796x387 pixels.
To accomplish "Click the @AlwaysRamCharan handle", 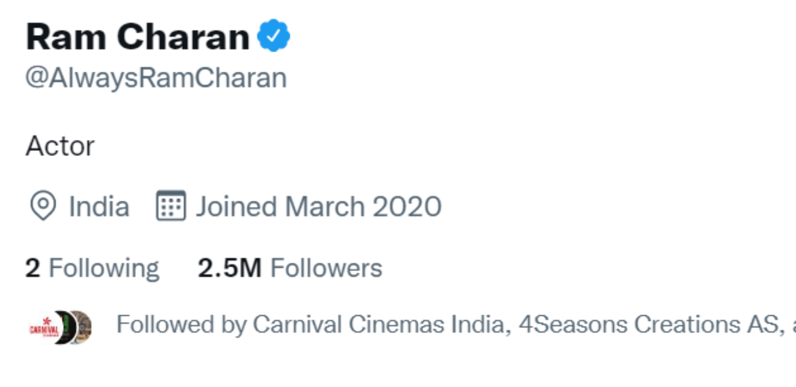I will tap(156, 79).
